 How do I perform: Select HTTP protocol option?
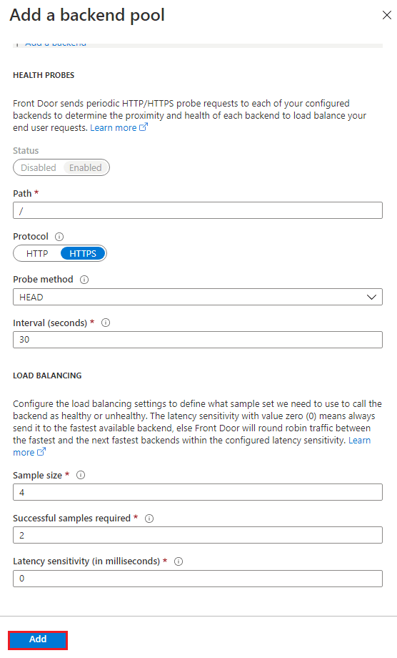(37, 253)
